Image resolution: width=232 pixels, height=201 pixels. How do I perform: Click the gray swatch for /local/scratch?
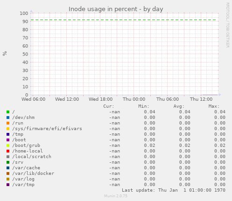8,157
